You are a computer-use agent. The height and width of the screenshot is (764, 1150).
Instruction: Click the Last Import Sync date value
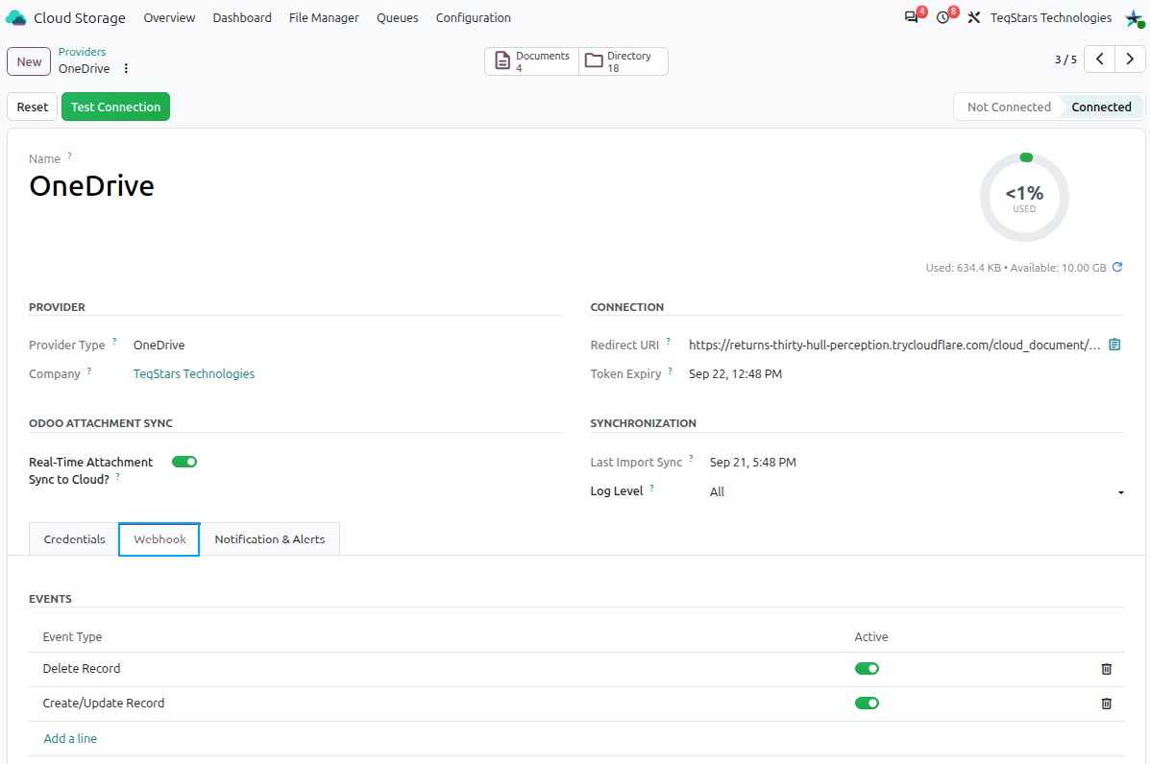coord(752,463)
